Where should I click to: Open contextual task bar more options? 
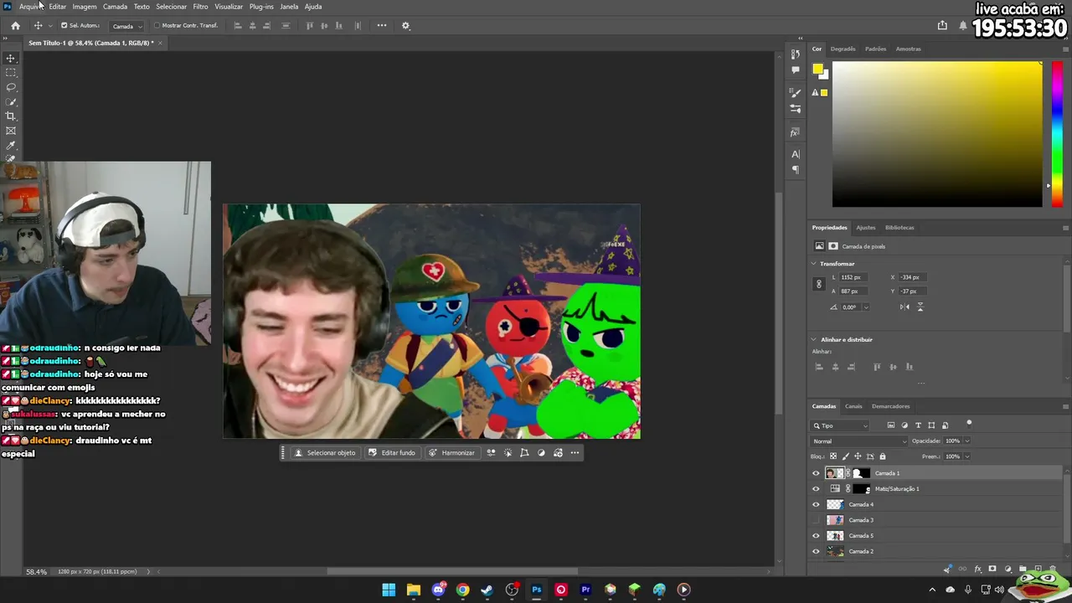coord(575,453)
